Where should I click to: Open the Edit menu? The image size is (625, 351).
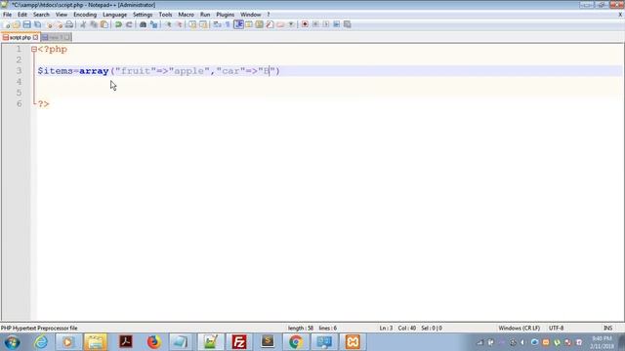(x=22, y=15)
